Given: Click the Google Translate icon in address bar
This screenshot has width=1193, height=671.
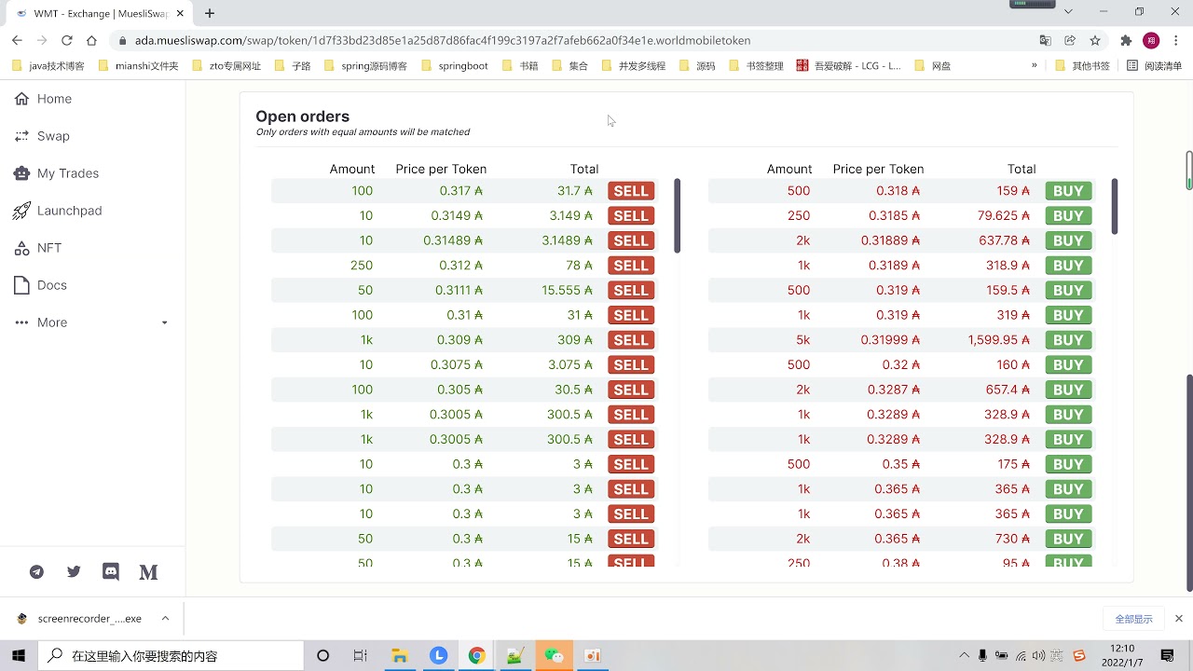Looking at the screenshot, I should pyautogui.click(x=1045, y=40).
